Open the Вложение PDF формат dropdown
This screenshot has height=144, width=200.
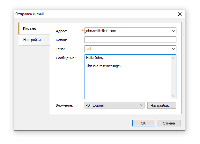(x=115, y=105)
